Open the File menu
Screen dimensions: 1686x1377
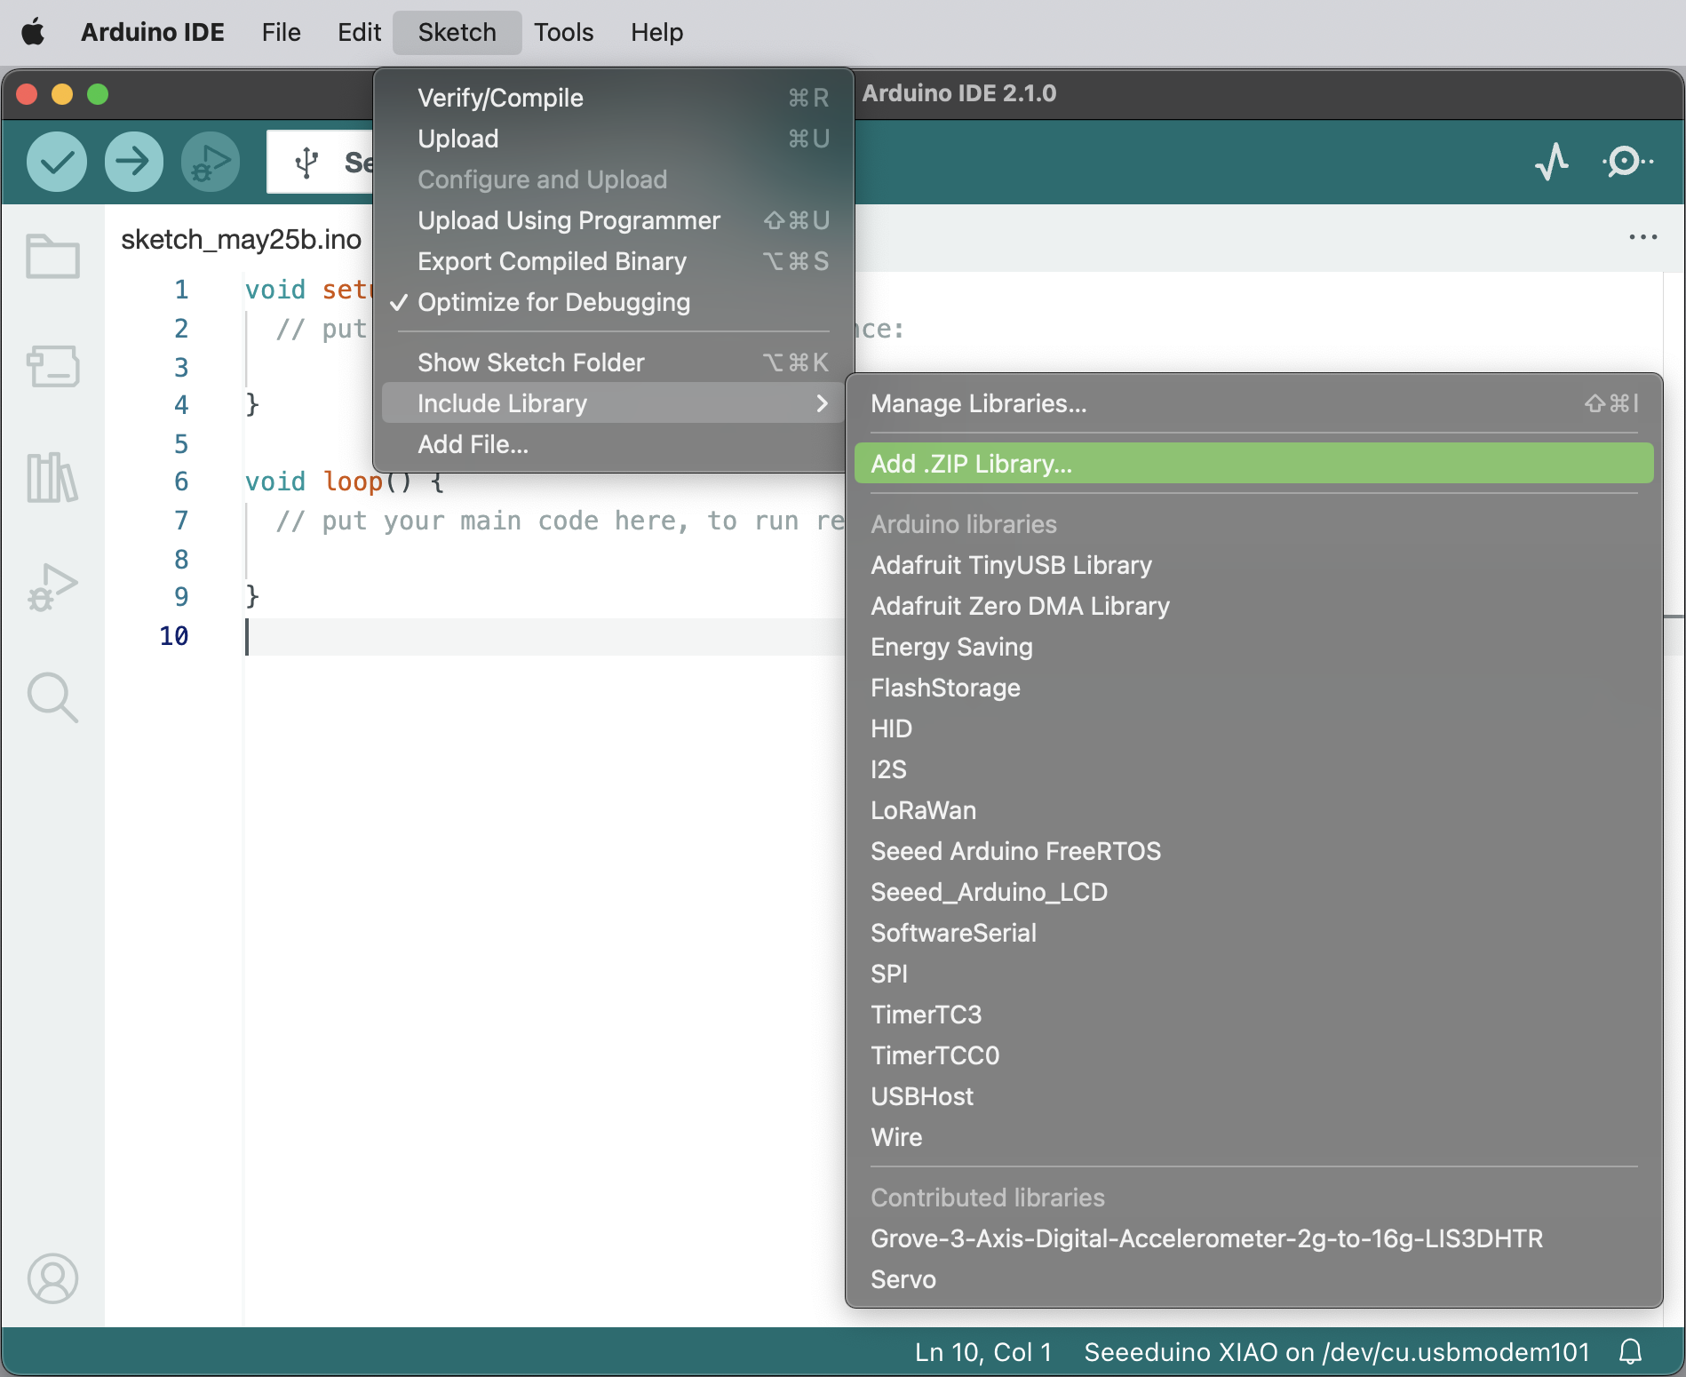(282, 33)
